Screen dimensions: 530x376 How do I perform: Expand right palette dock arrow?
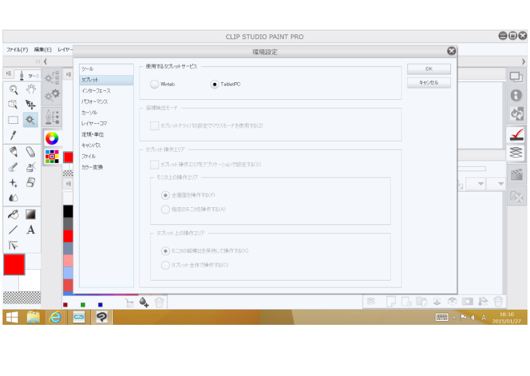(x=523, y=61)
